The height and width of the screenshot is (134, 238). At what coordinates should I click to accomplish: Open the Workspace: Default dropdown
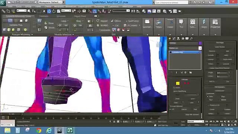(50, 2)
